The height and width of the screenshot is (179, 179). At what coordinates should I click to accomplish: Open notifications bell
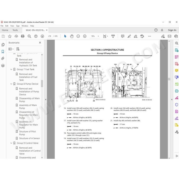point(162,30)
